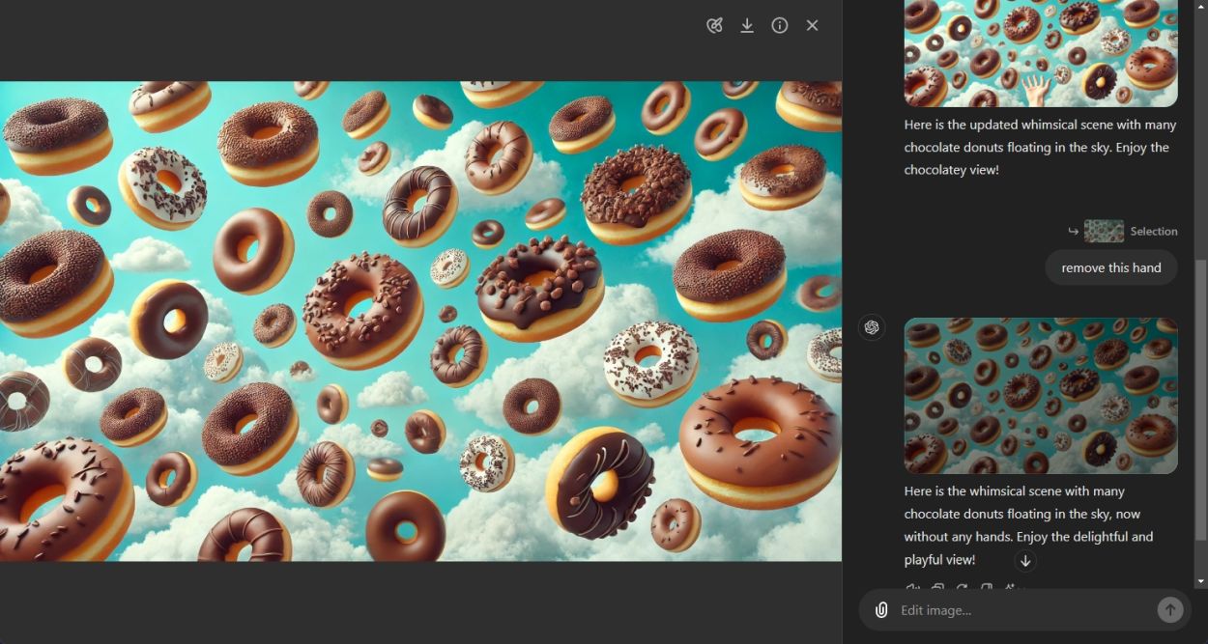Open the image information panel

[x=780, y=25]
